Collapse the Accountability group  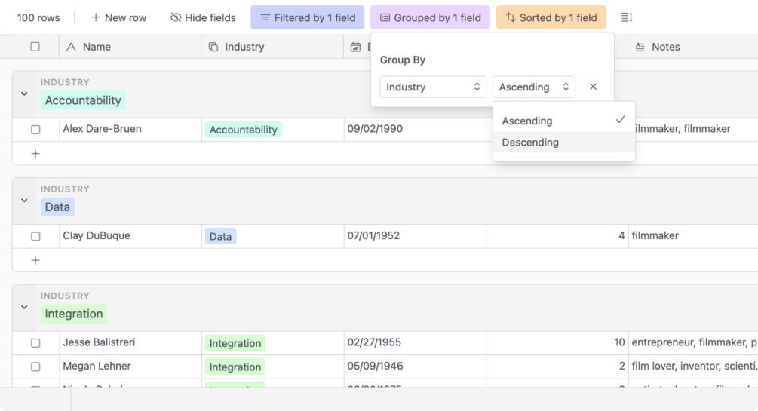(24, 94)
